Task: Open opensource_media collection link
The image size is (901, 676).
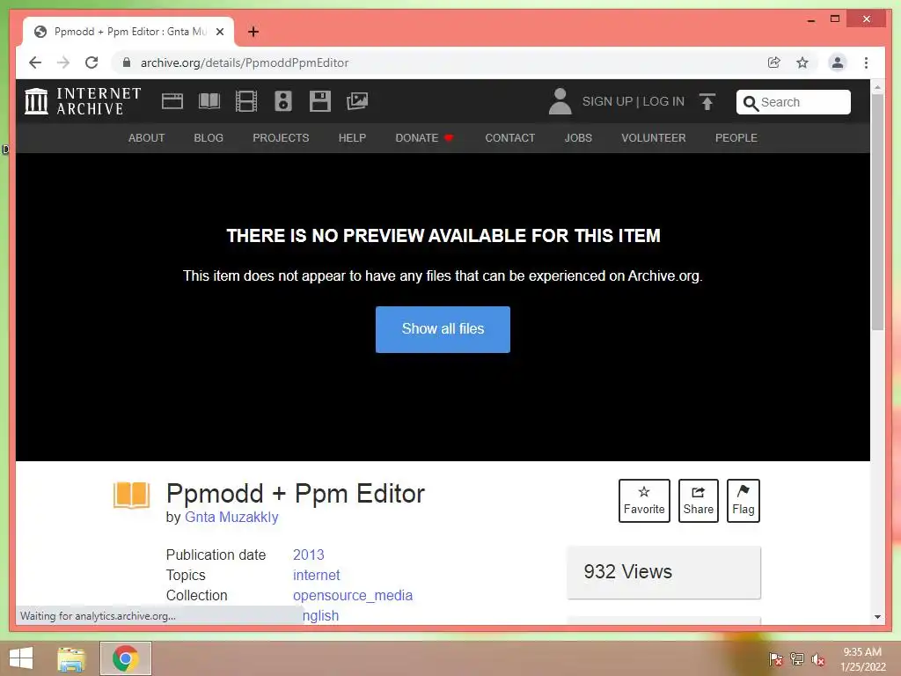Action: coord(353,596)
